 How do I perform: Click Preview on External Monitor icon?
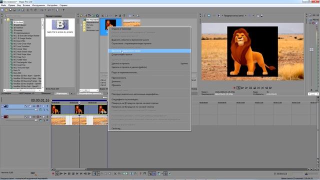(x=209, y=15)
